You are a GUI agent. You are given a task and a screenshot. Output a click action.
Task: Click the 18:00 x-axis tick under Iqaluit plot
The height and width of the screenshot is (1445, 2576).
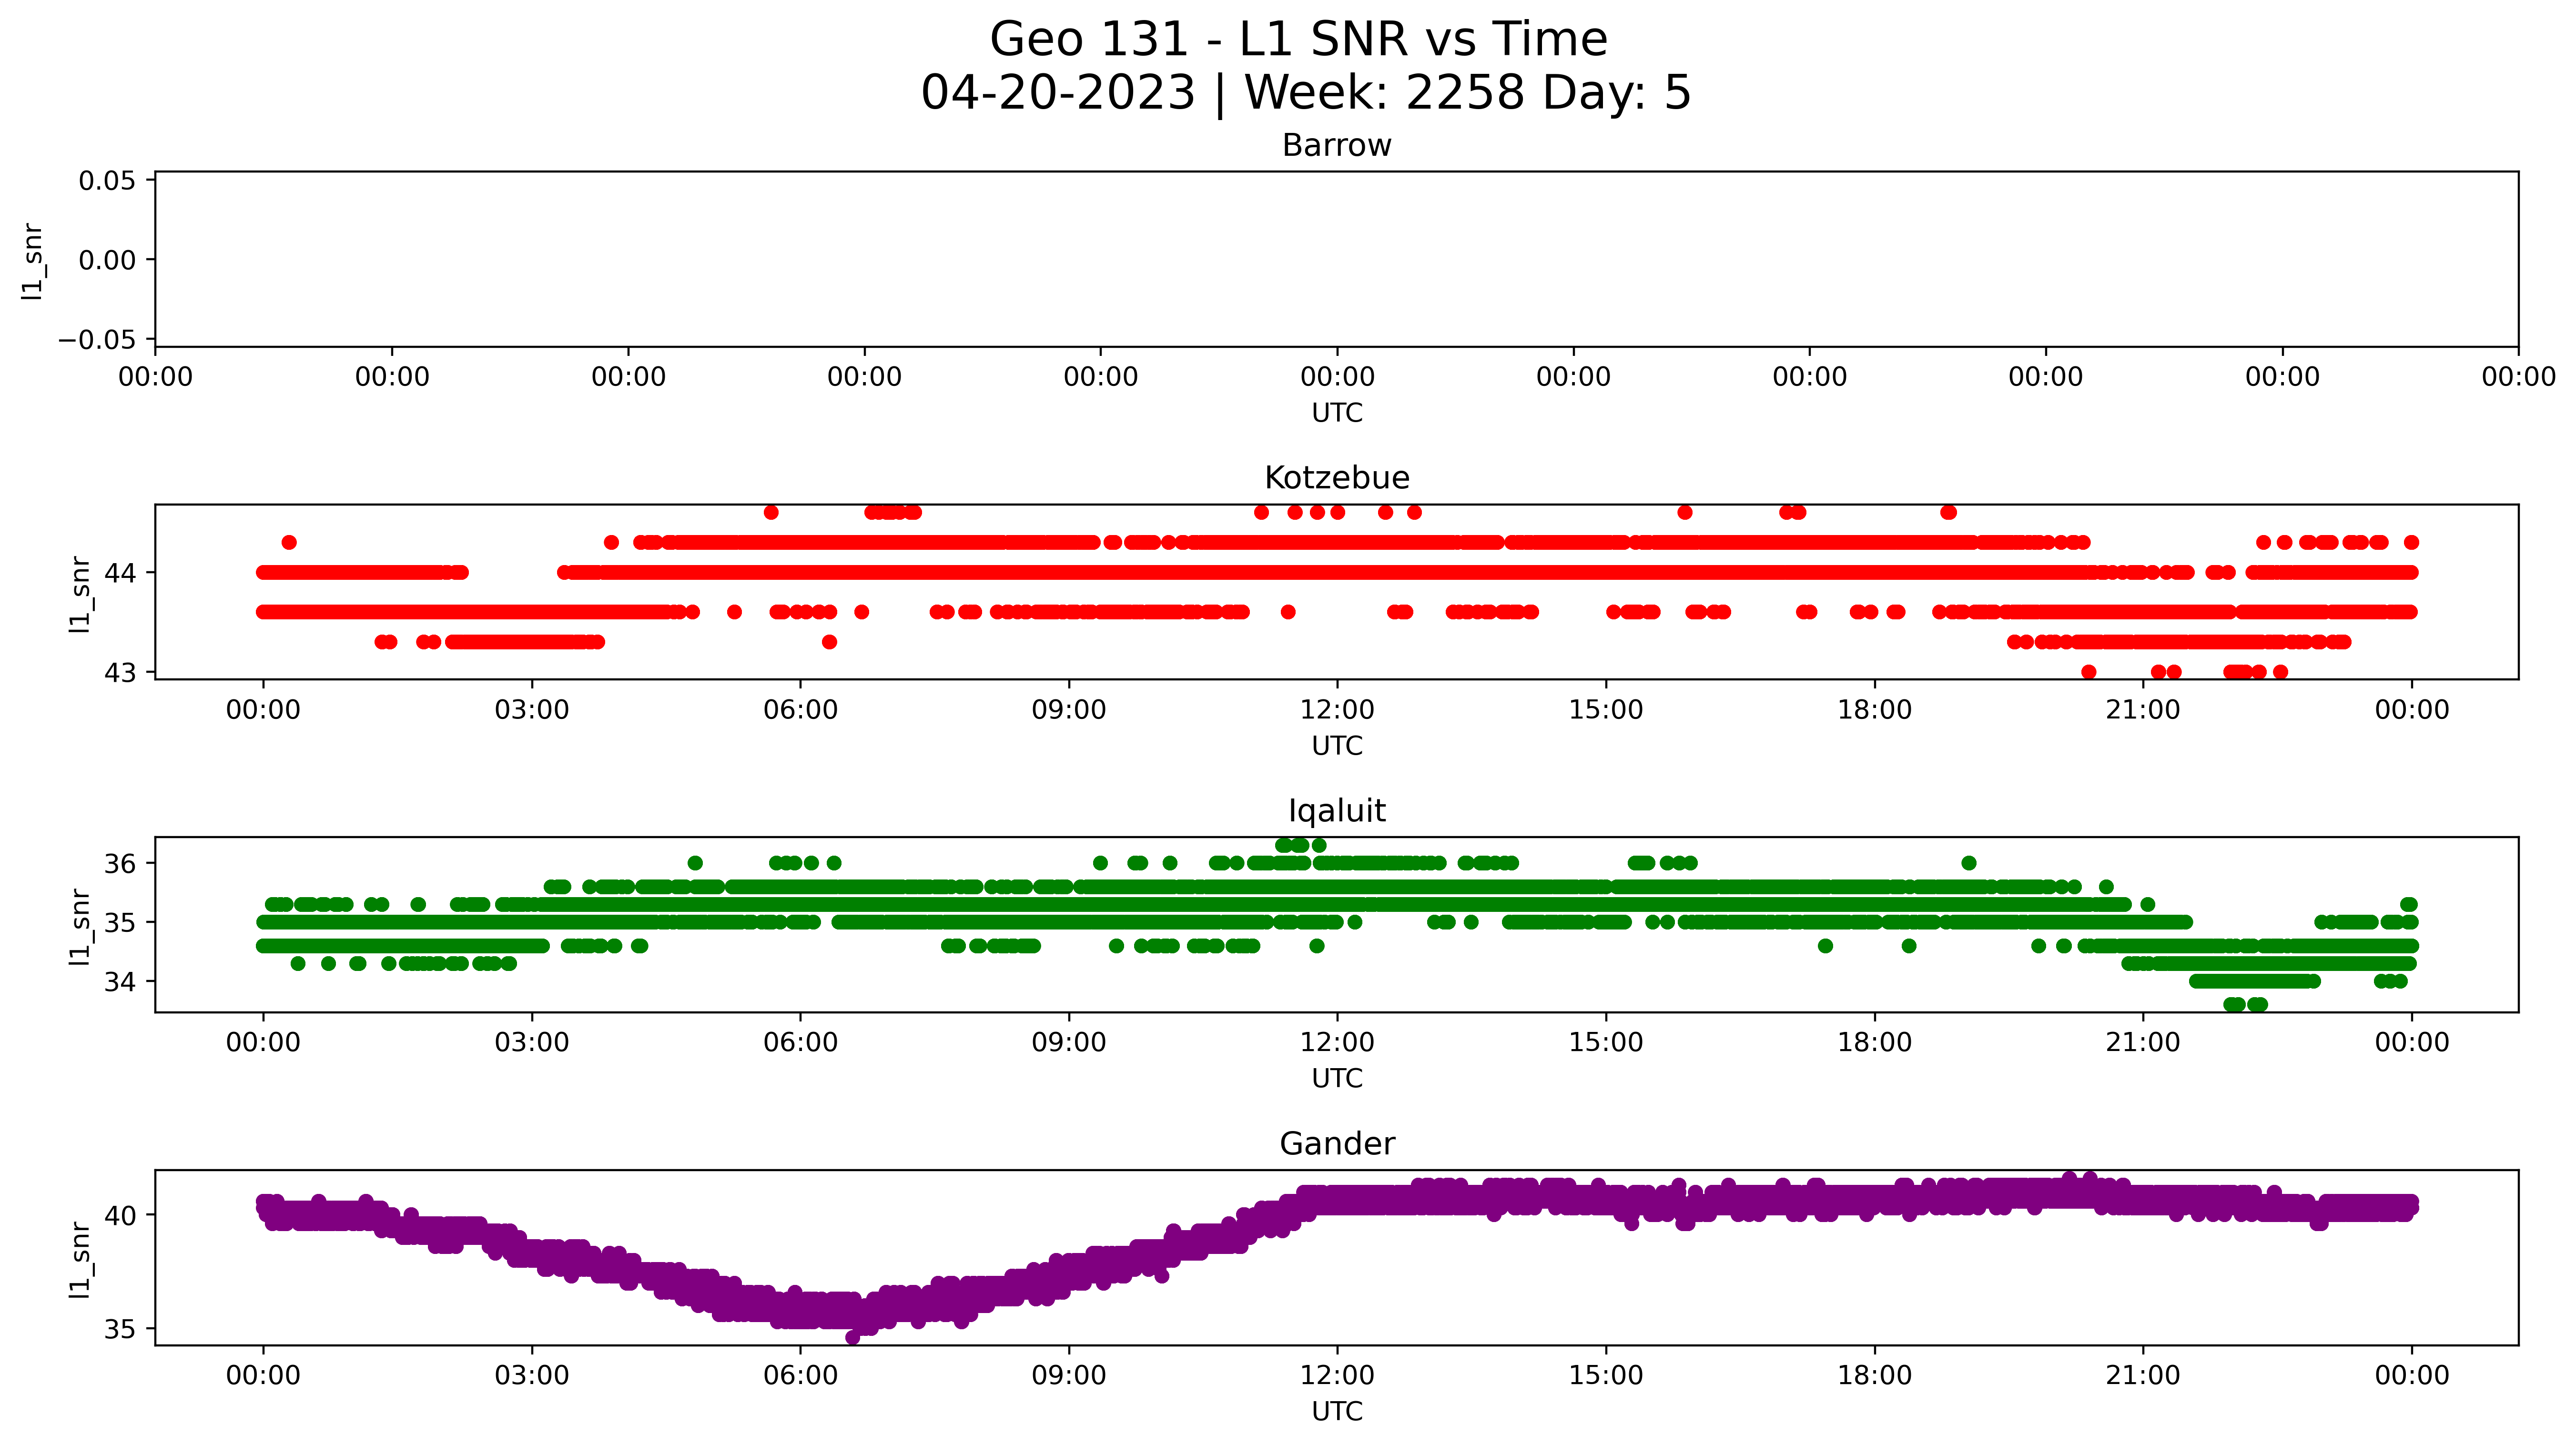point(1874,1042)
